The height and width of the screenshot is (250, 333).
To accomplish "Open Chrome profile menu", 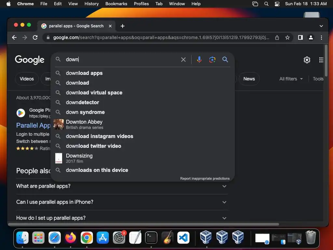I will point(311,38).
